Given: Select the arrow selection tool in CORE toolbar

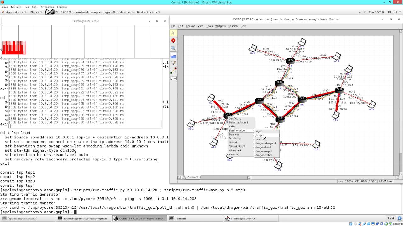Looking at the screenshot, I should (x=173, y=33).
